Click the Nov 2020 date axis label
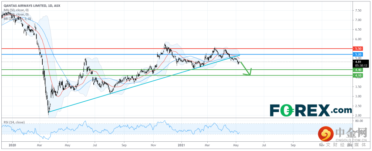This screenshot has width=372, height=151. (154, 144)
